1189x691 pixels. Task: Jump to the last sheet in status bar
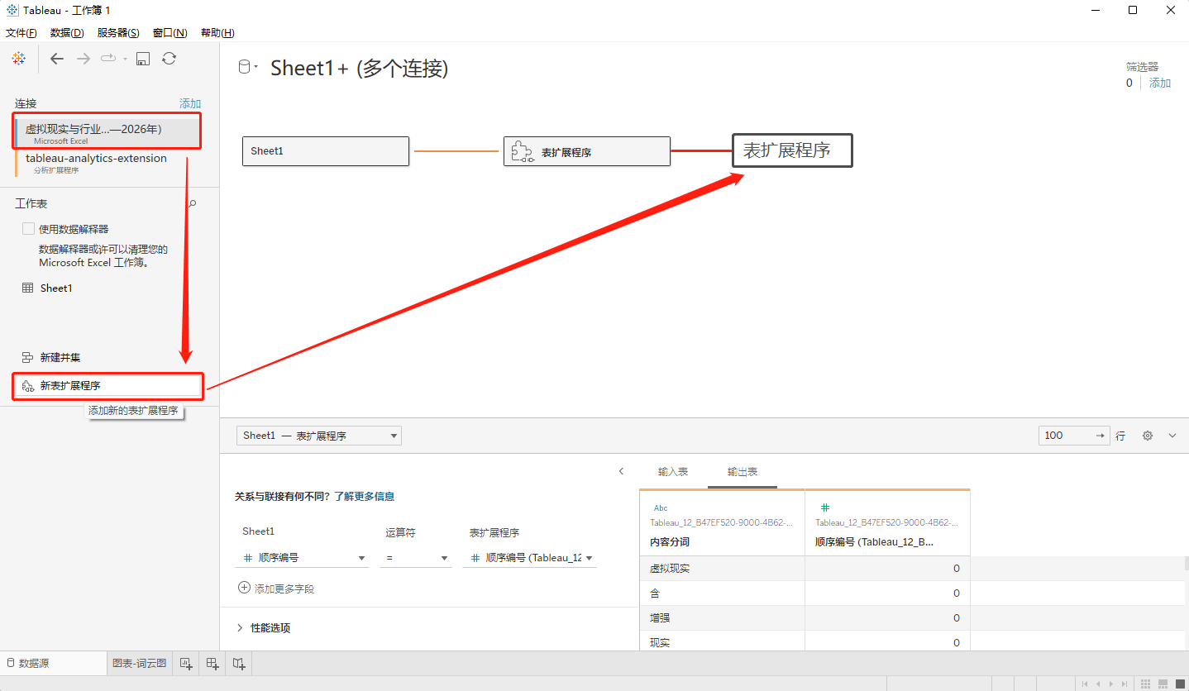[x=1125, y=684]
